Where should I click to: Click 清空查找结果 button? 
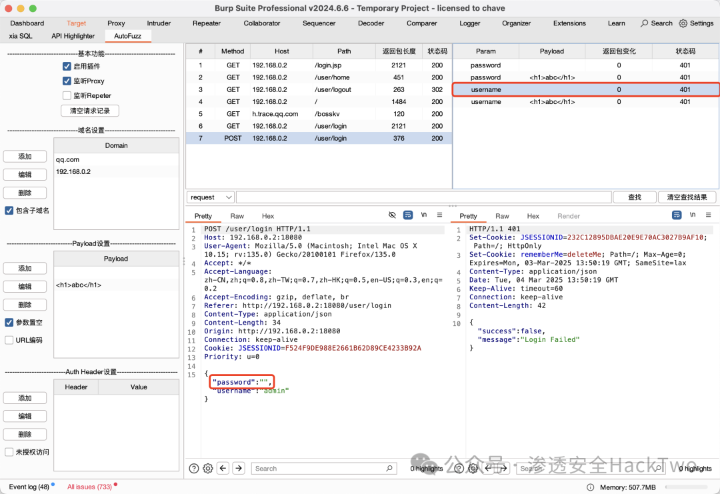pos(687,197)
